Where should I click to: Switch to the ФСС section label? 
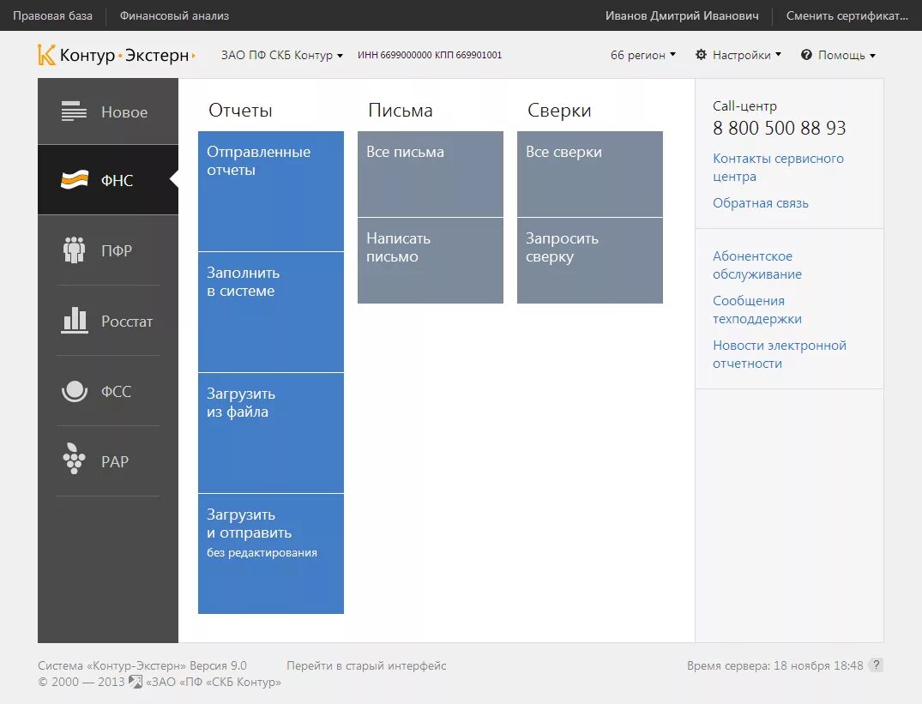(116, 391)
